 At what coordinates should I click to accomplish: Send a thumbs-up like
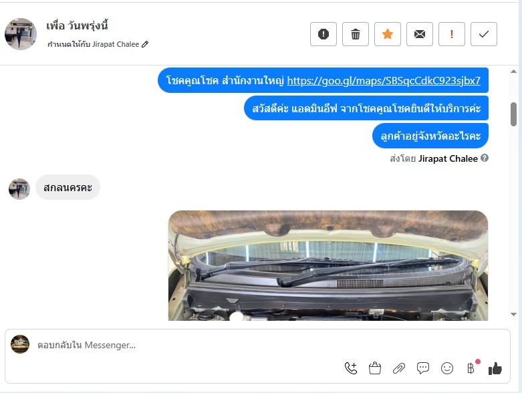click(495, 368)
